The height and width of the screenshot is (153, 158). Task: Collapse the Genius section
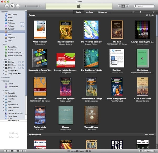2,81
